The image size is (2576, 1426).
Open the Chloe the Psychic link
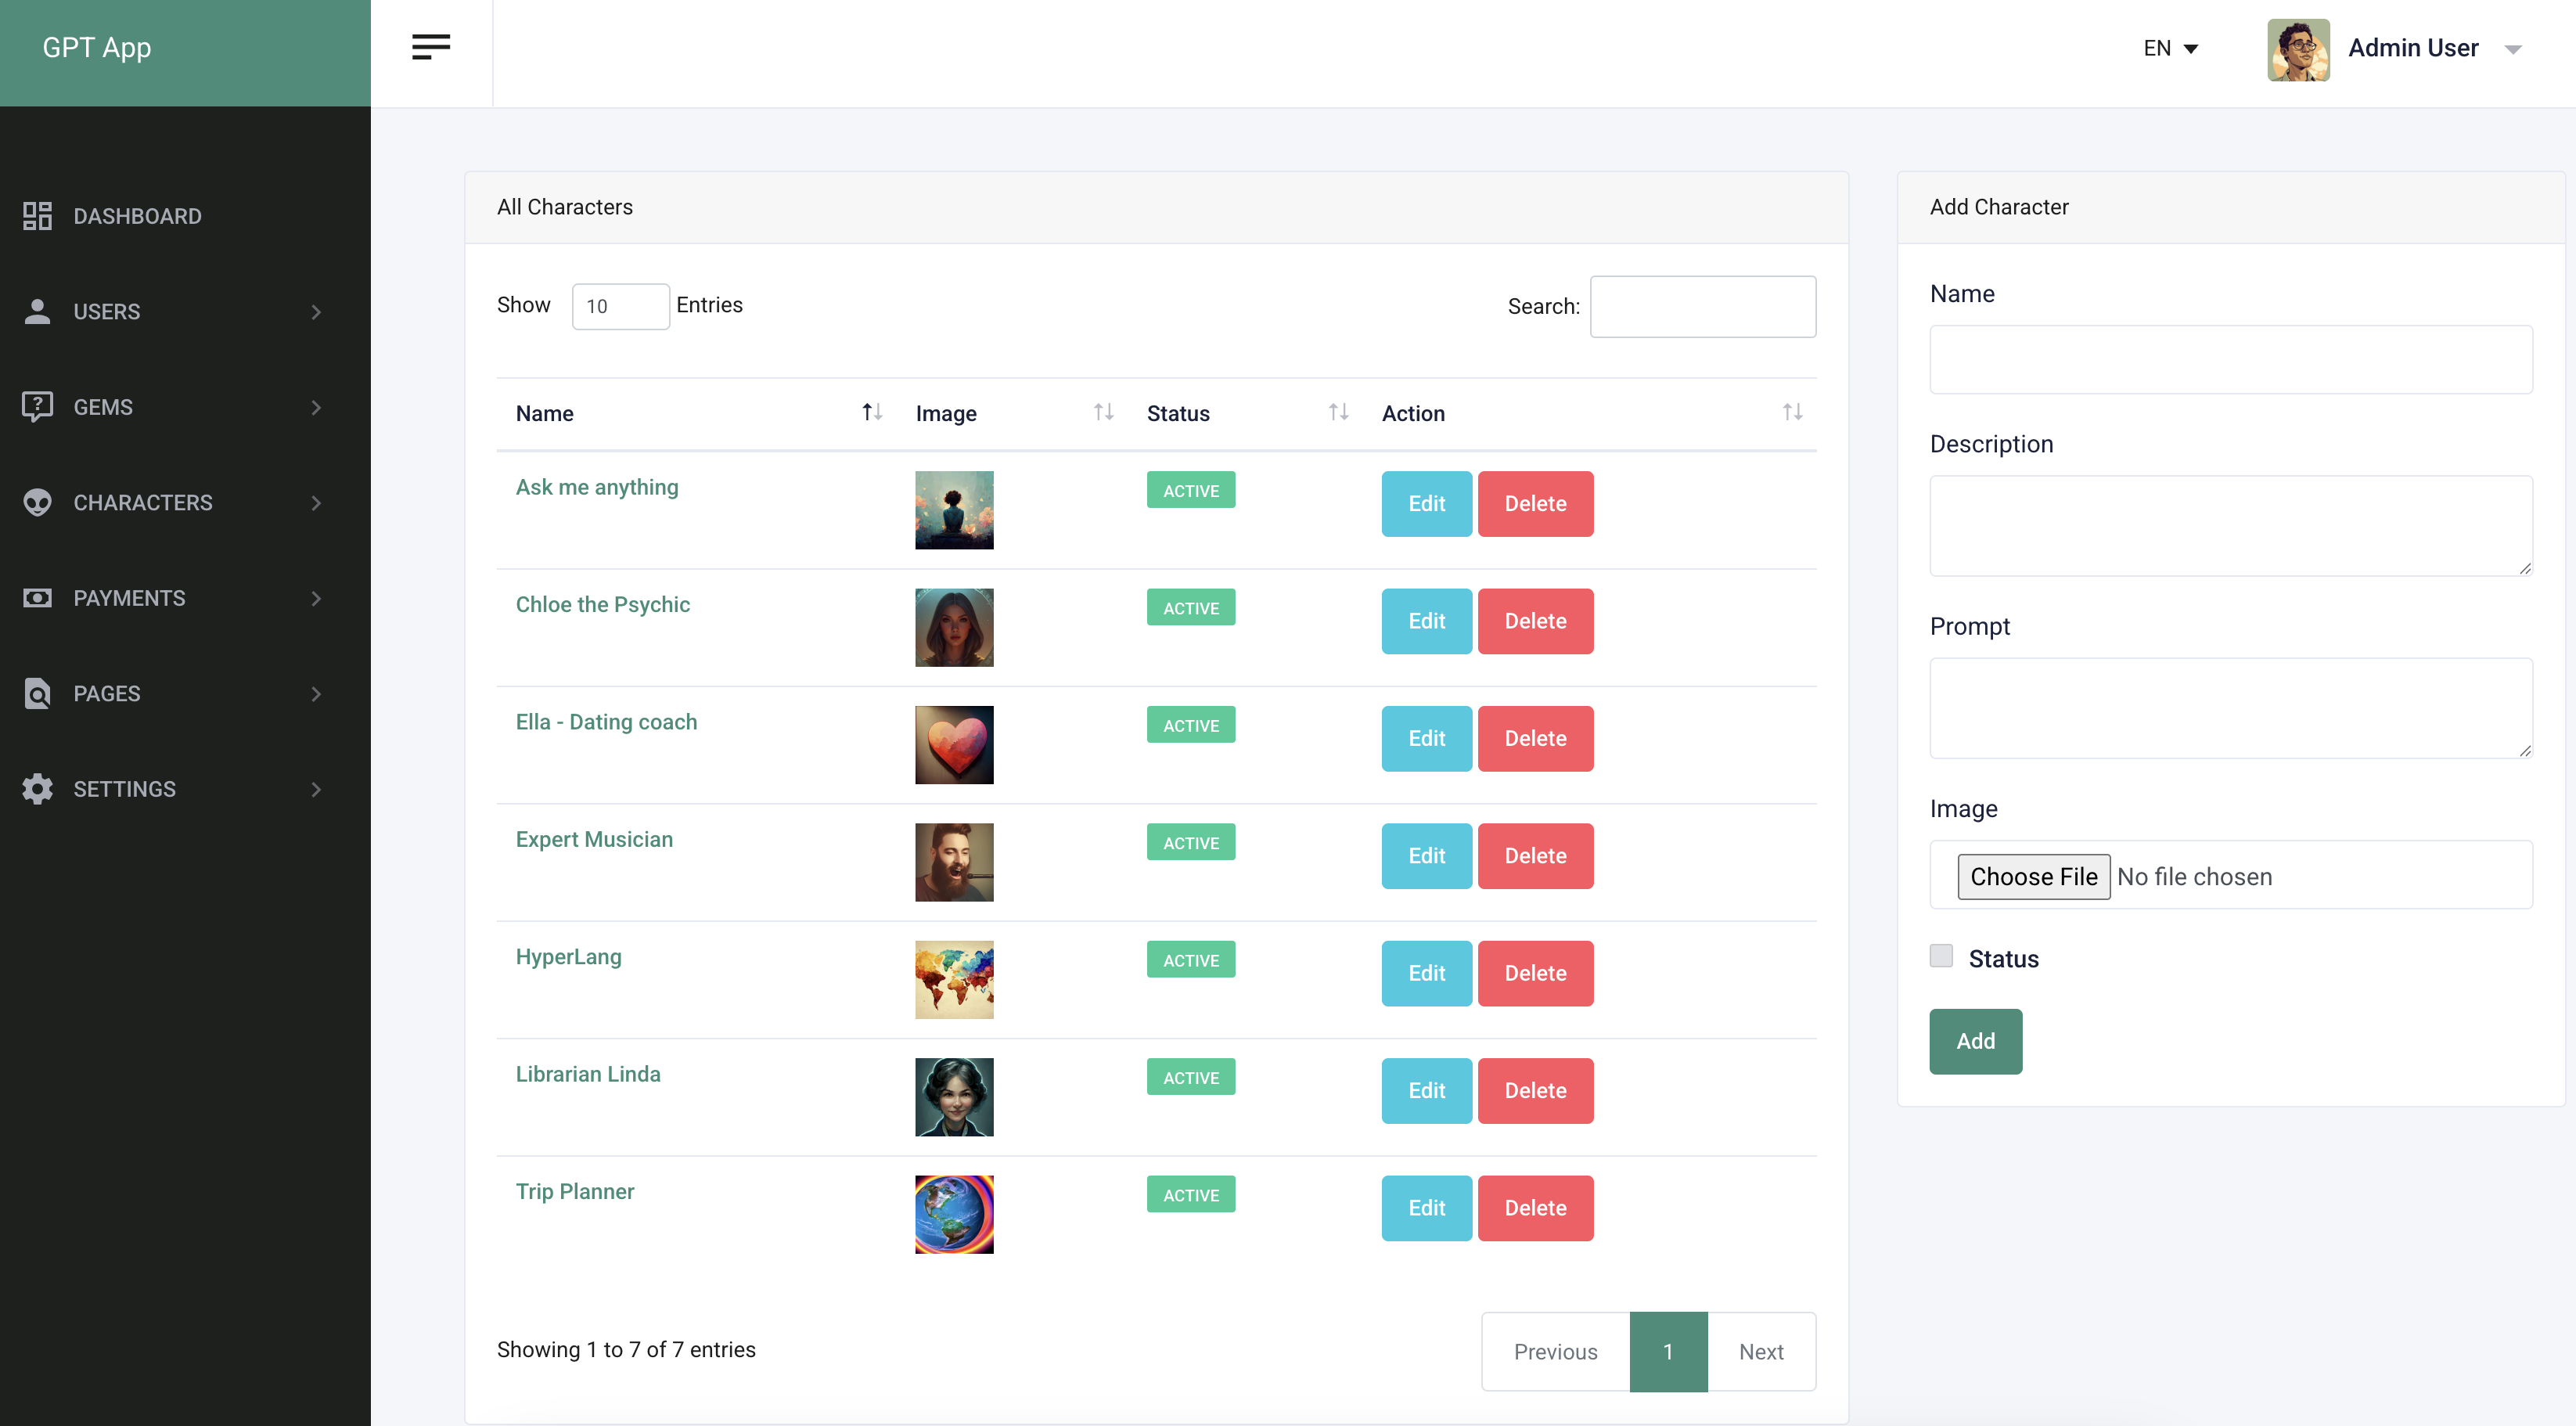(603, 604)
